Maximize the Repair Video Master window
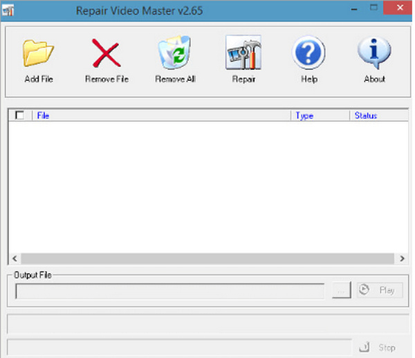 point(373,8)
